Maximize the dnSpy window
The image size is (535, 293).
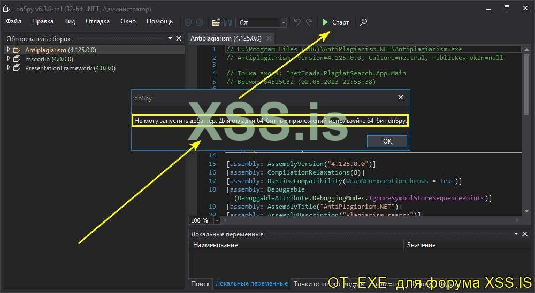507,8
